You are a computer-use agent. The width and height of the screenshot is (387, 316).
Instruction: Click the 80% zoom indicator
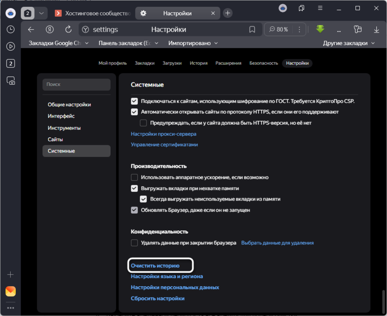(279, 30)
